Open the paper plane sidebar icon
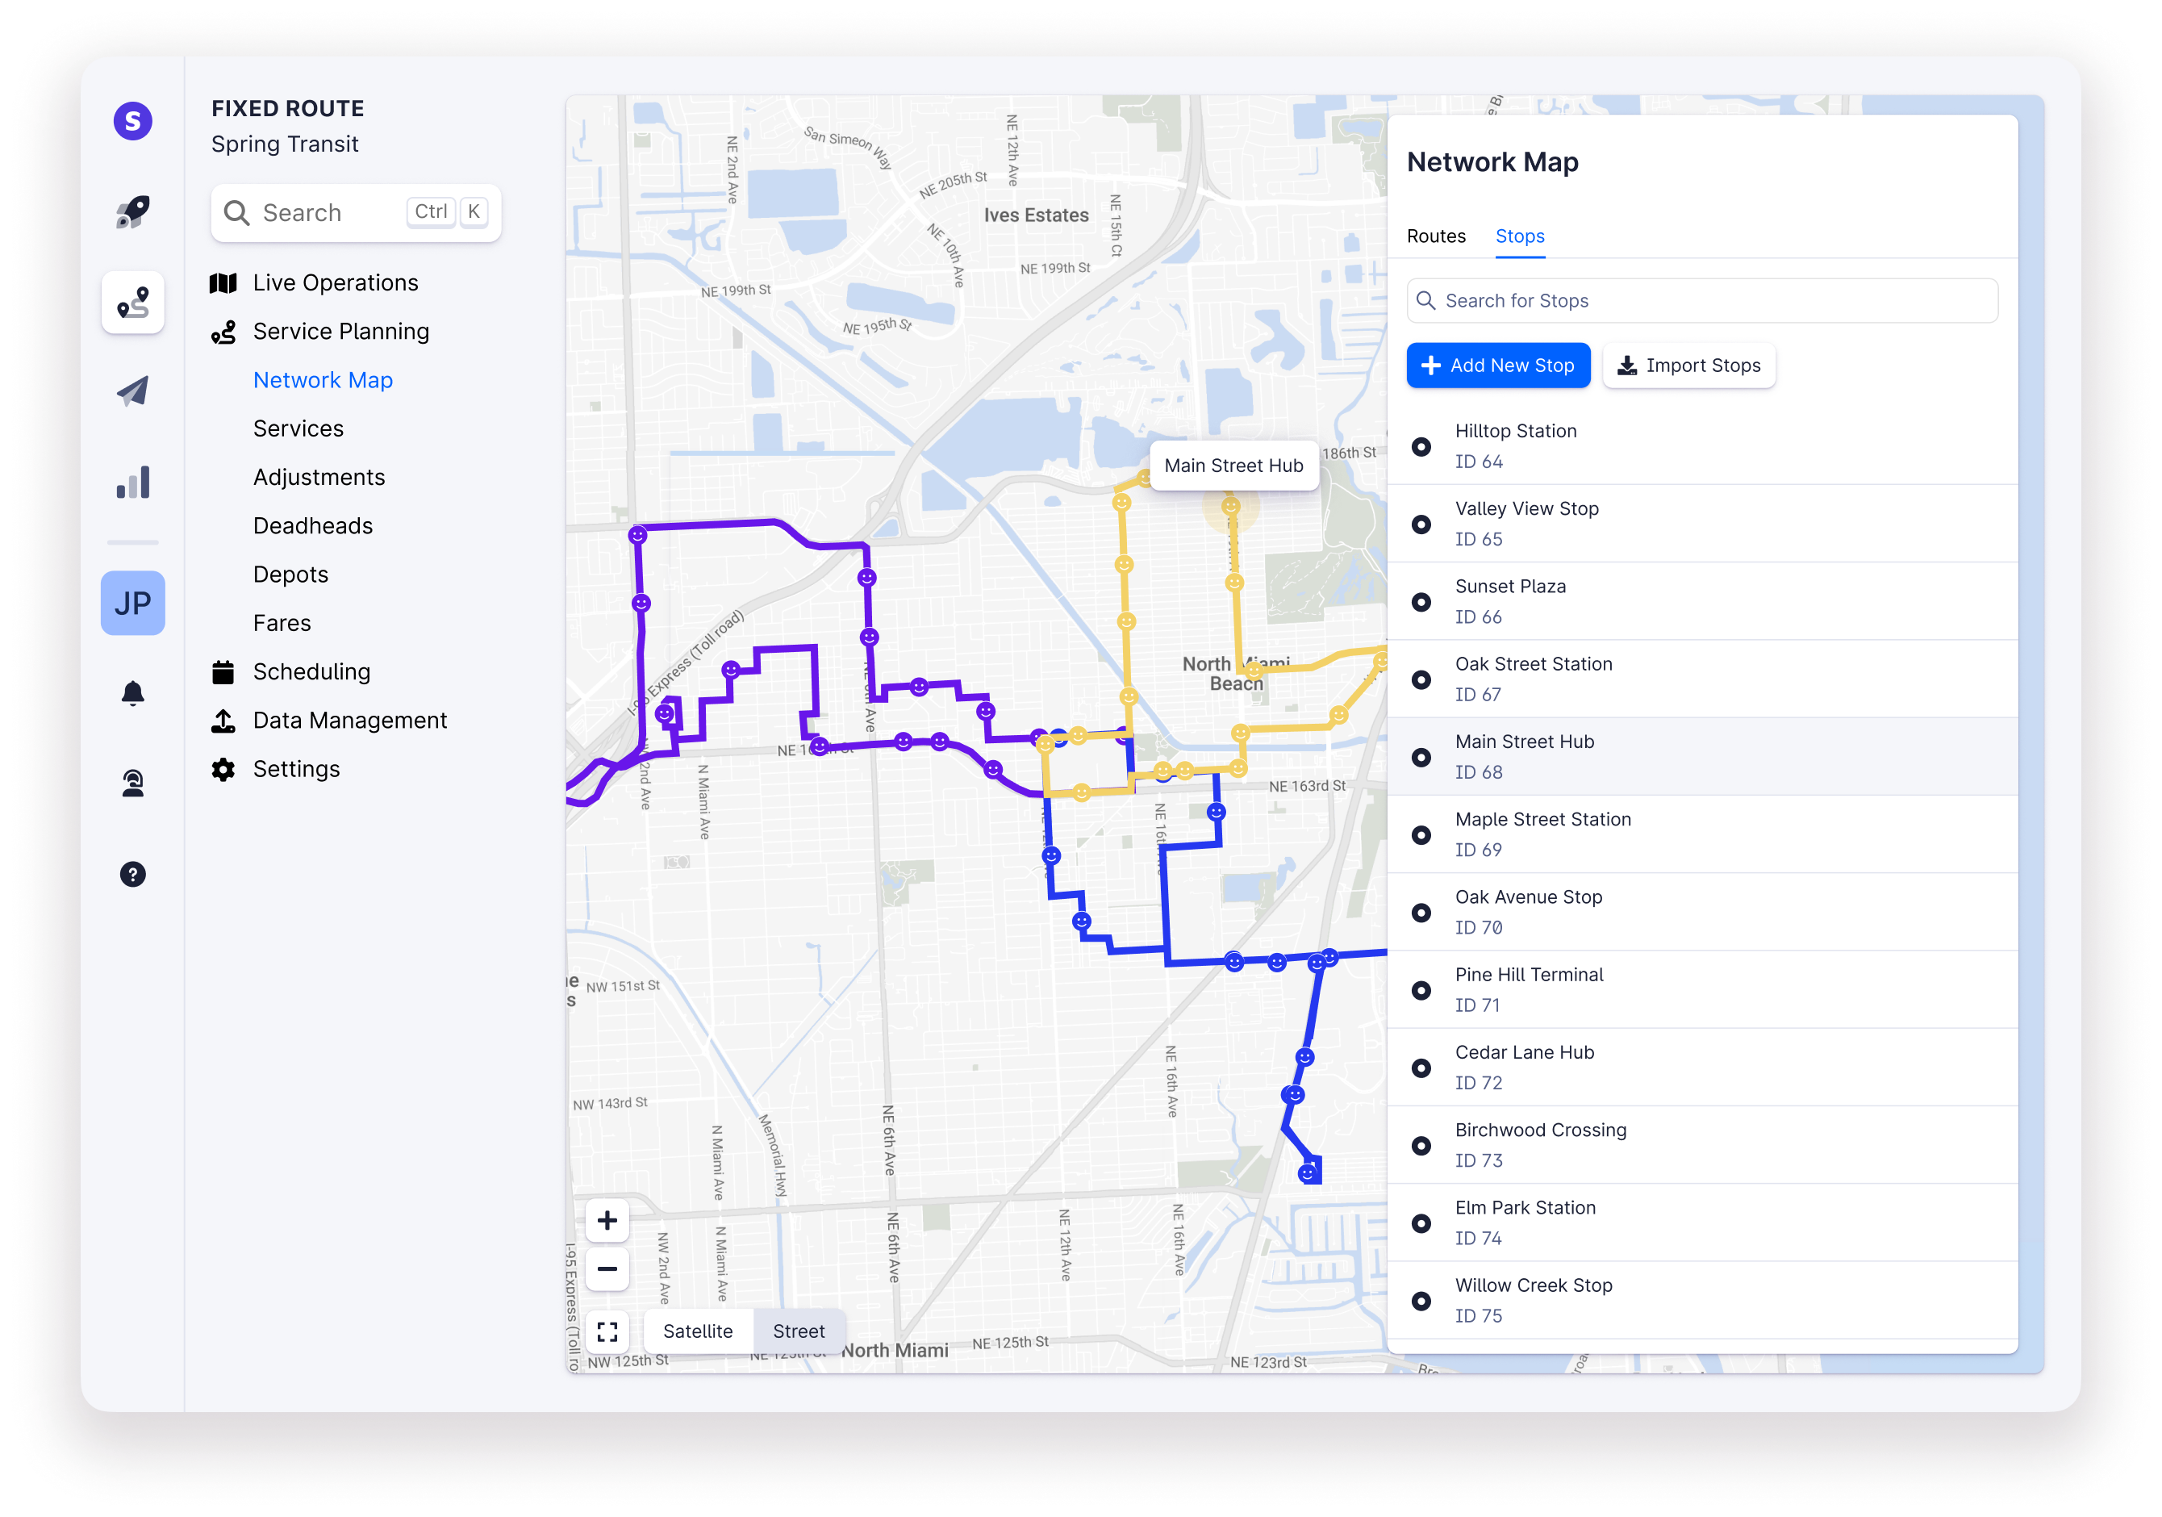 pos(133,391)
